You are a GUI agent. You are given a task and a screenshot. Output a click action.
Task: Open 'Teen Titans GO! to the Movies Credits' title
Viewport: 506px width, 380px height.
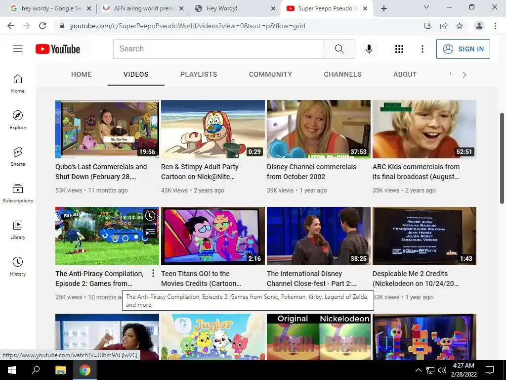click(201, 278)
